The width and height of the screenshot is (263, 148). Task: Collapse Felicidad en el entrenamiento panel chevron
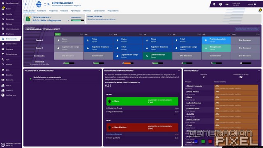click(99, 71)
